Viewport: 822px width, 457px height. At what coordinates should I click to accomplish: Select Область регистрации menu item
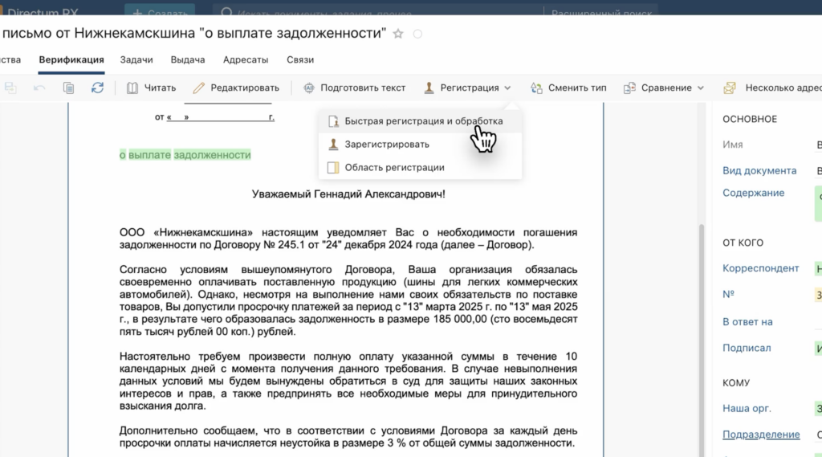pos(420,167)
